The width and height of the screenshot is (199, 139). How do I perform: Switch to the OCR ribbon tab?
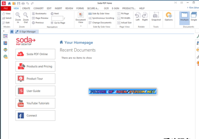[x=106, y=8]
